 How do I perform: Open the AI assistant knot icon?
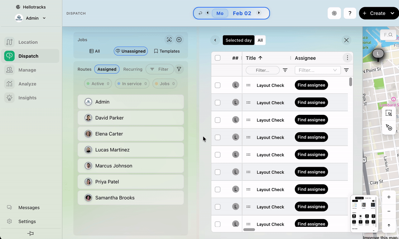(334, 13)
